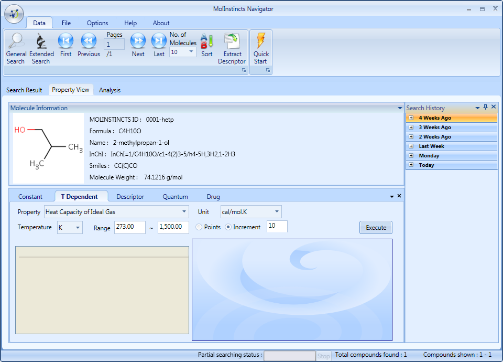This screenshot has width=503, height=362.
Task: Switch to the Data ribbon tab
Action: point(39,23)
